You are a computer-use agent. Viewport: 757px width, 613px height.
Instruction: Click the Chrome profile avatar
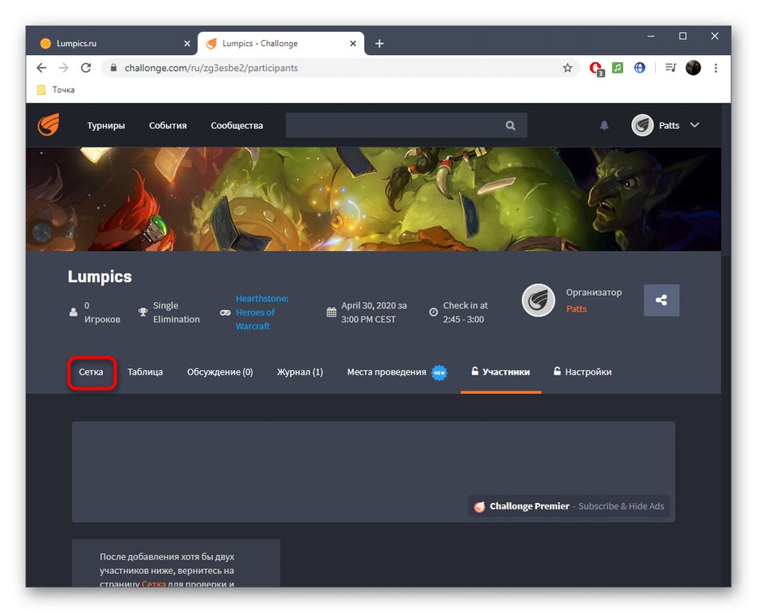[692, 68]
